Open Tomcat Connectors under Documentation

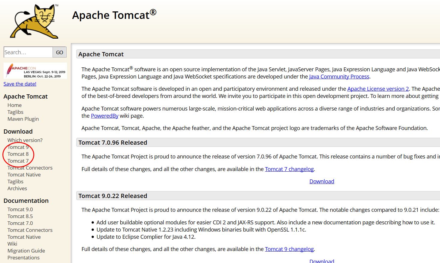tap(30, 230)
